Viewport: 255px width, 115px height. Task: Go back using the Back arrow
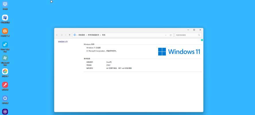coord(57,35)
